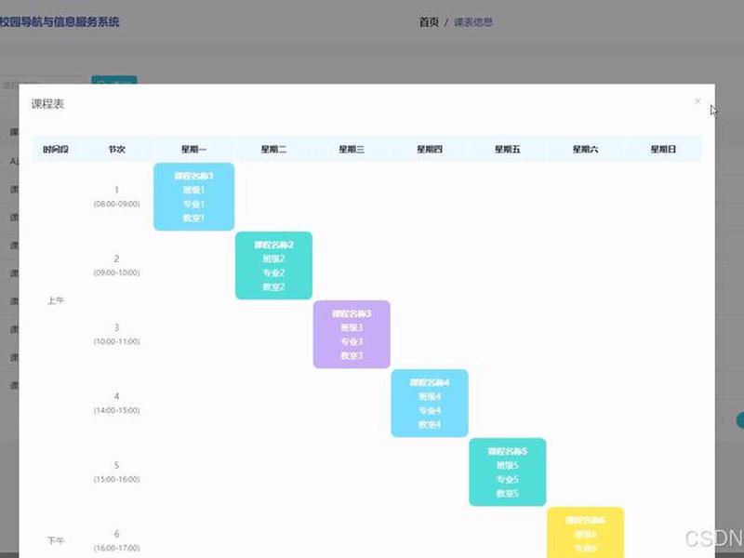Viewport: 744px width, 558px height.
Task: Close the 课程表 dialog
Action: 697,101
